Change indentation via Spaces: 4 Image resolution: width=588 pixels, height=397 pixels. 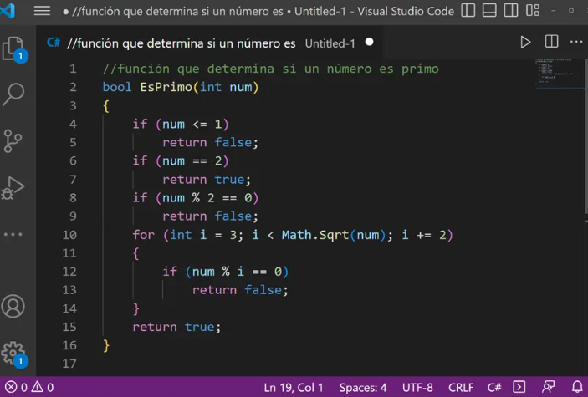pos(363,387)
